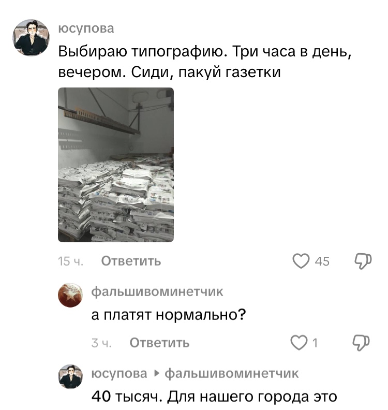Reply to юсупова's comment via Ответить

pyautogui.click(x=131, y=261)
